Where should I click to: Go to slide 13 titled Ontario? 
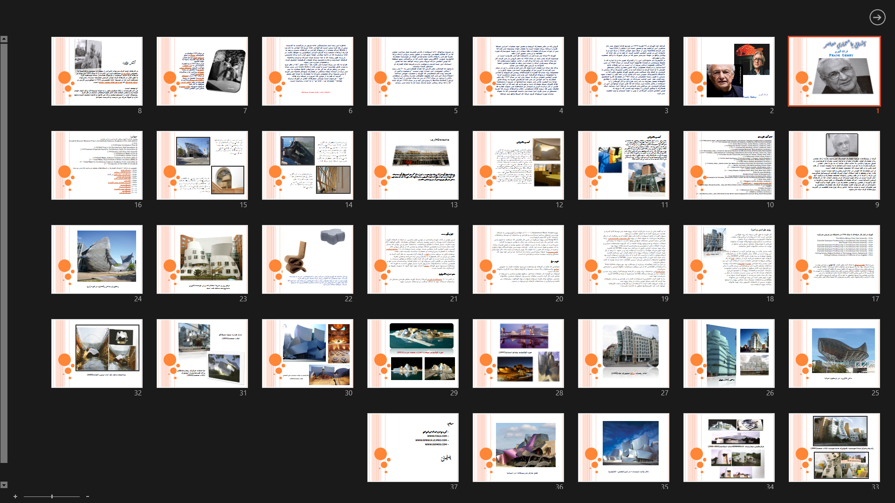tap(413, 165)
